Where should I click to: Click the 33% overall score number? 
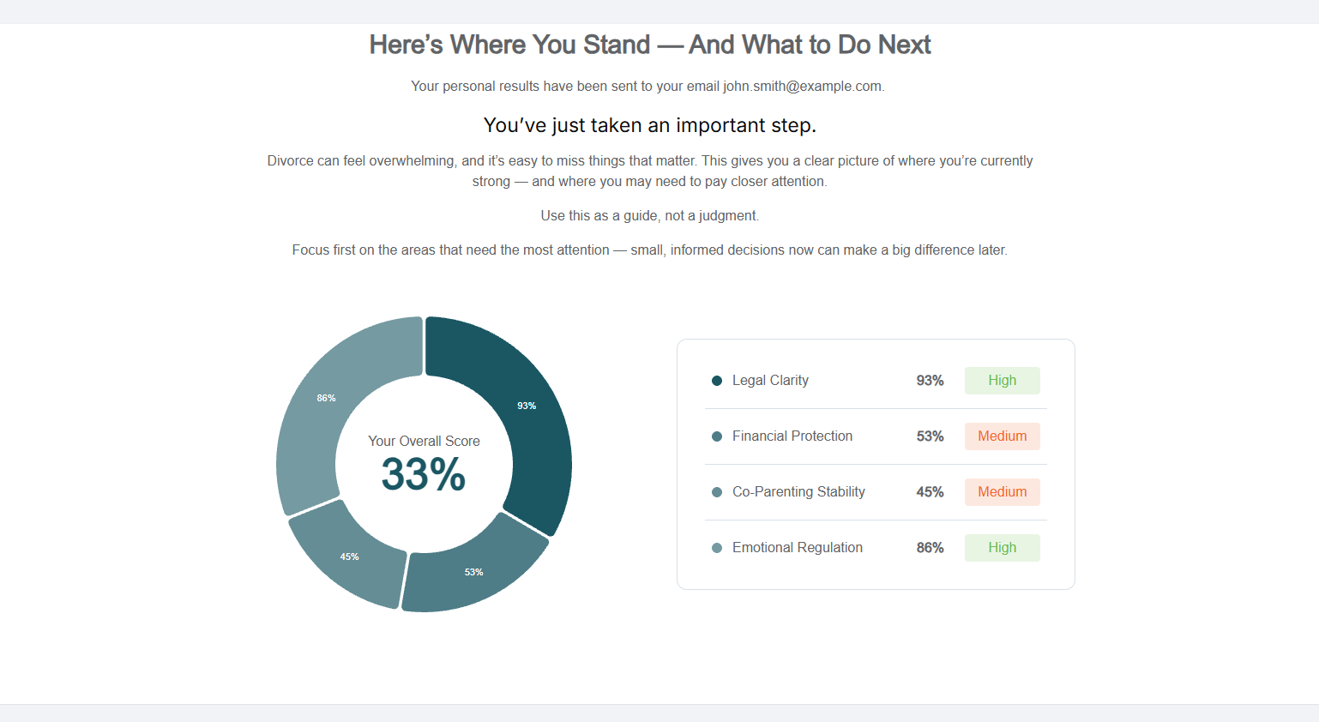424,474
